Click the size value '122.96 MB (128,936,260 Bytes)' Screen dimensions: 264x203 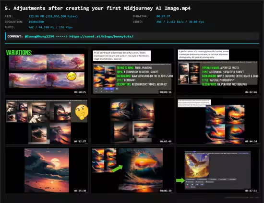(53, 16)
